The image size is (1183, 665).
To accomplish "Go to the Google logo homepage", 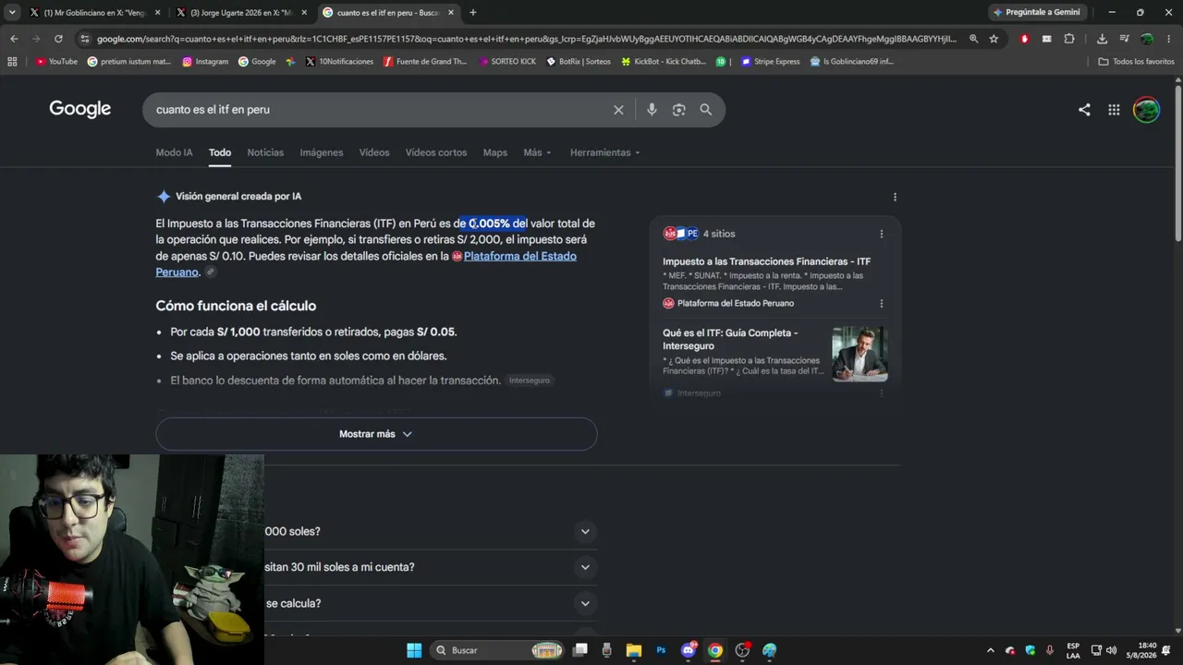I will (80, 109).
